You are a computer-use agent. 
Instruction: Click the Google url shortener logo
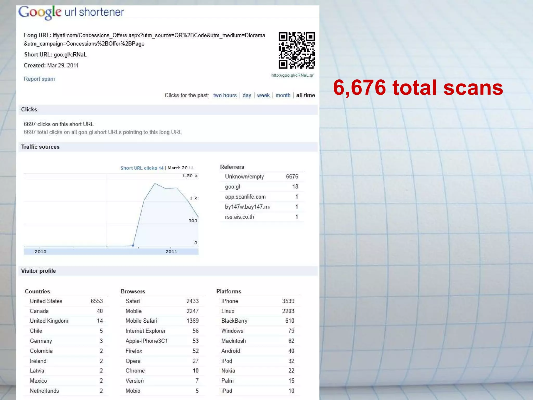point(71,12)
